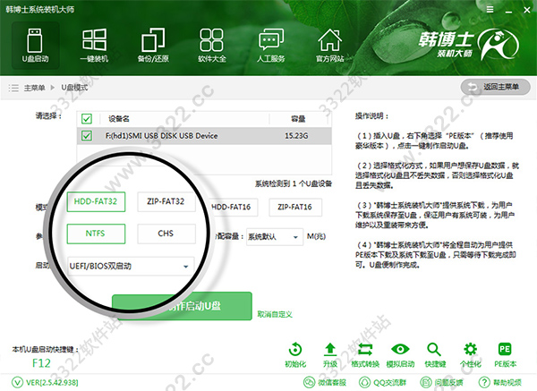This screenshot has height=391, width=537.
Task: Select NTFS format option
Action: pos(96,234)
